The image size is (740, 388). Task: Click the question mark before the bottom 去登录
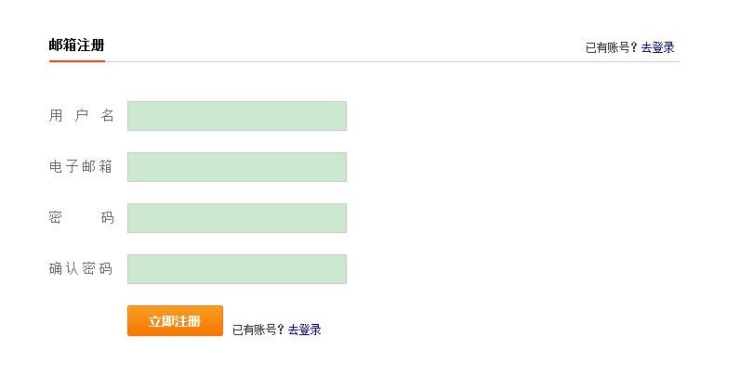pyautogui.click(x=282, y=330)
